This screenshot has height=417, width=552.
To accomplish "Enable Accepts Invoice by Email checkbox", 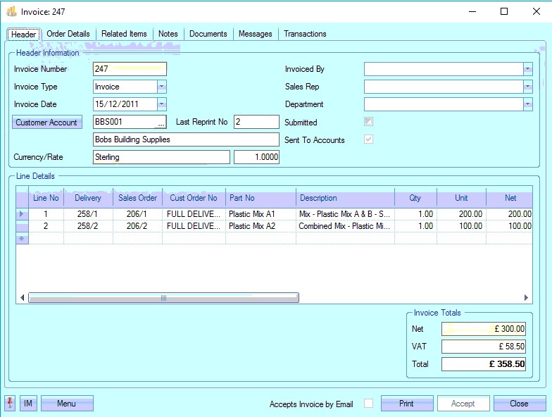I will pos(368,404).
